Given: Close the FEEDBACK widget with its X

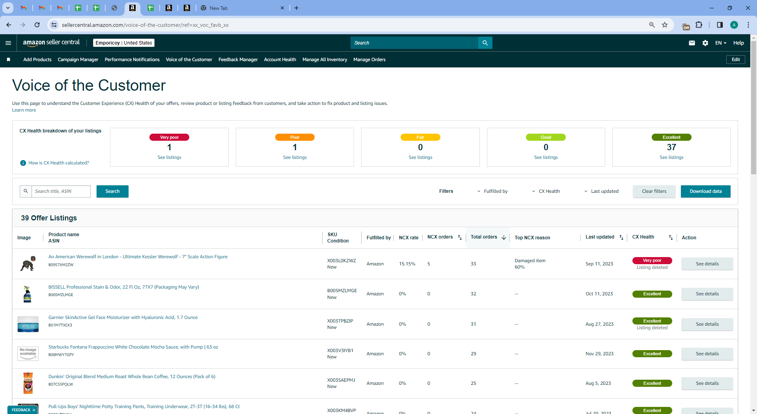Looking at the screenshot, I should tap(34, 410).
